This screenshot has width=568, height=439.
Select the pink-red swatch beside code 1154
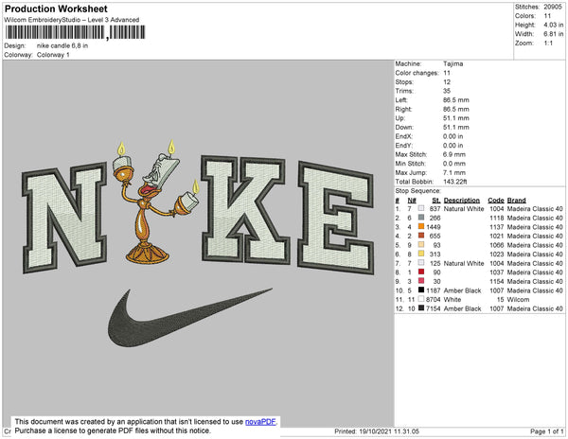(x=421, y=281)
